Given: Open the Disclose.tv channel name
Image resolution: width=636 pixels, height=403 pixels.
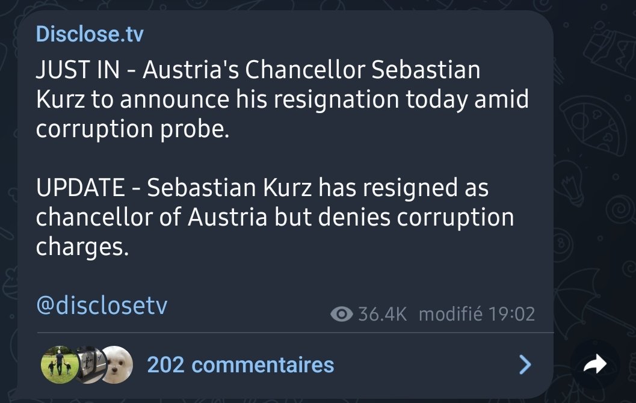Looking at the screenshot, I should point(90,34).
